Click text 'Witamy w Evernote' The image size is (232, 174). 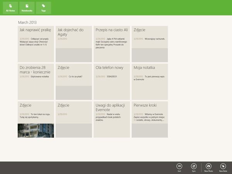pos(154,114)
